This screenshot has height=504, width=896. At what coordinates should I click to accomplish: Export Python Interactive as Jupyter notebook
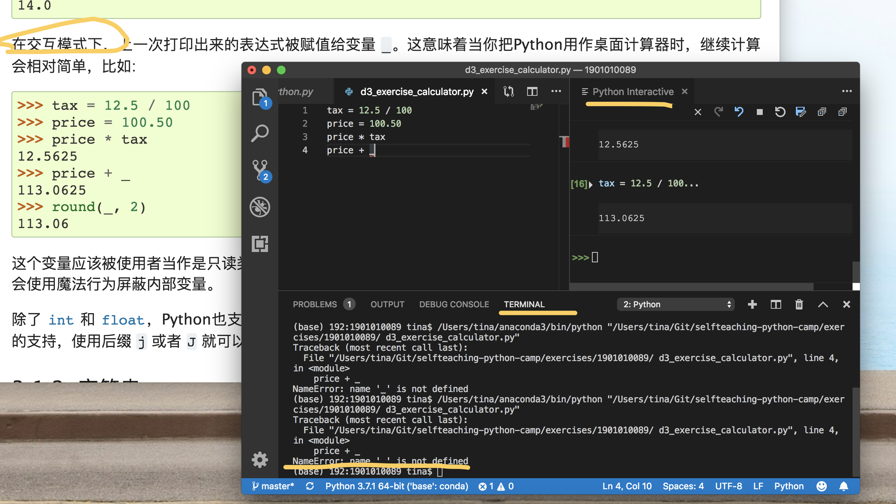(x=801, y=112)
